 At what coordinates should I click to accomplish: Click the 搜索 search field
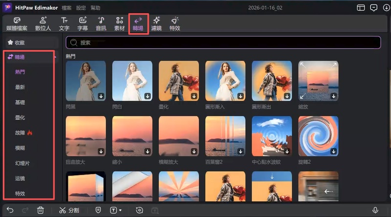click(223, 43)
